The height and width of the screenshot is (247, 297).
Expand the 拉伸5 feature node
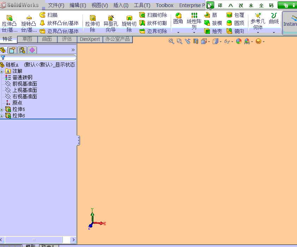2,110
